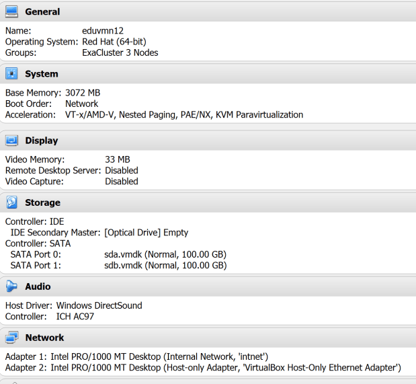Click the System section chip icon
Image resolution: width=416 pixels, height=384 pixels.
tap(11, 73)
